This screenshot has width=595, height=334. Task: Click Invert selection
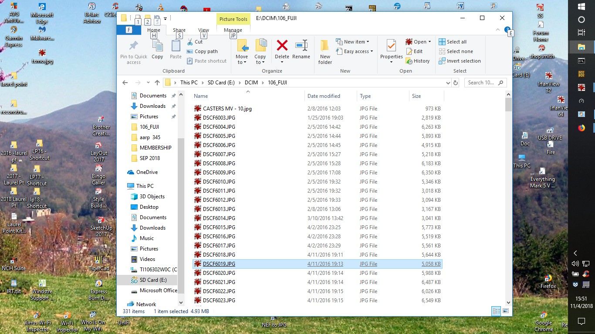[460, 61]
